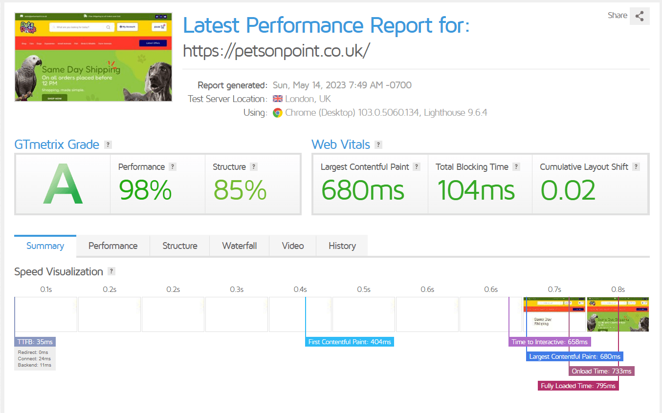Click the Fully Loaded Time: 795ms marker

578,386
